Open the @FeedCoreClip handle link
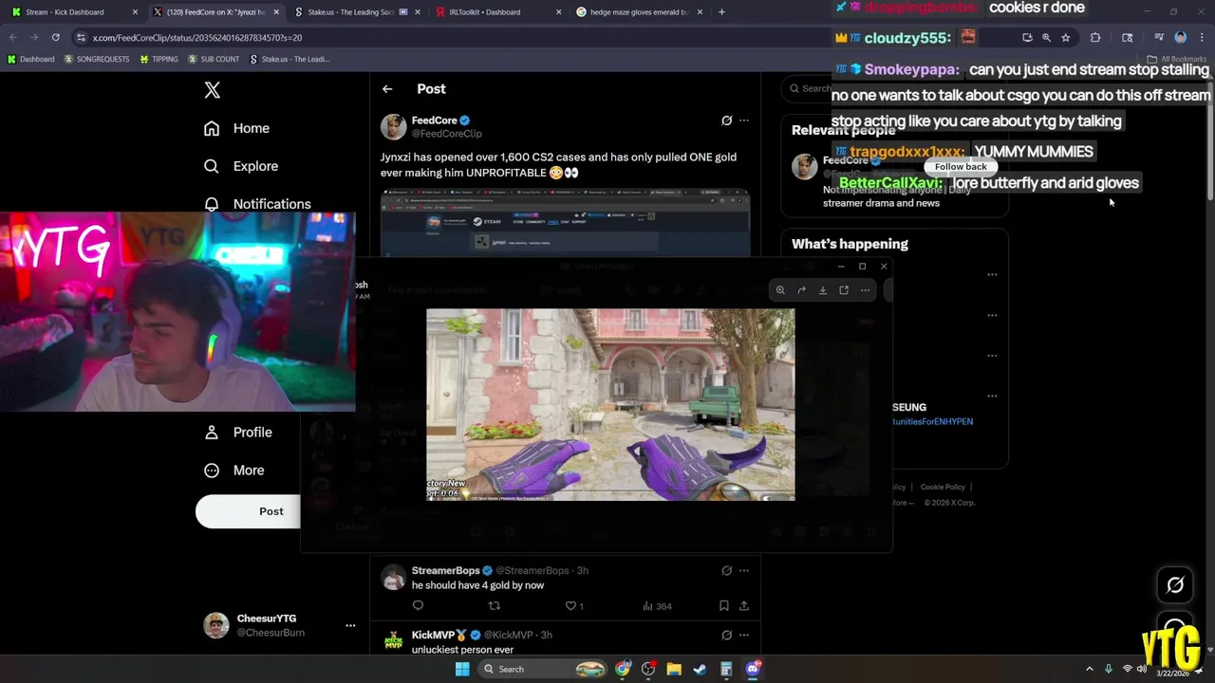The height and width of the screenshot is (683, 1215). coord(446,134)
